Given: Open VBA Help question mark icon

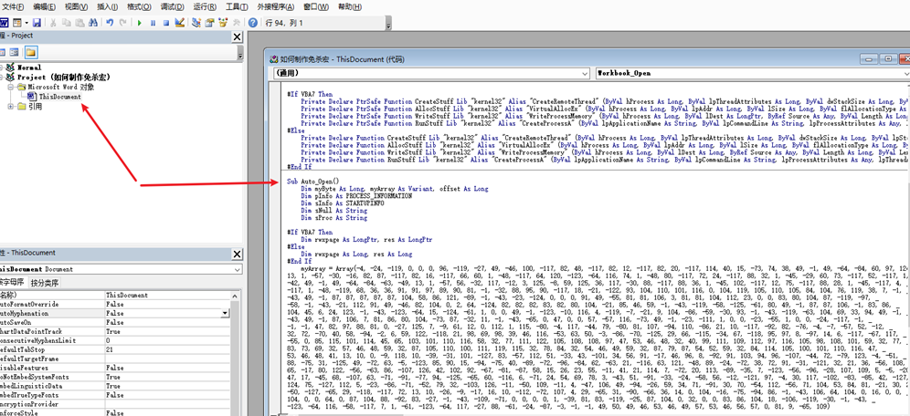Looking at the screenshot, I should [x=252, y=23].
